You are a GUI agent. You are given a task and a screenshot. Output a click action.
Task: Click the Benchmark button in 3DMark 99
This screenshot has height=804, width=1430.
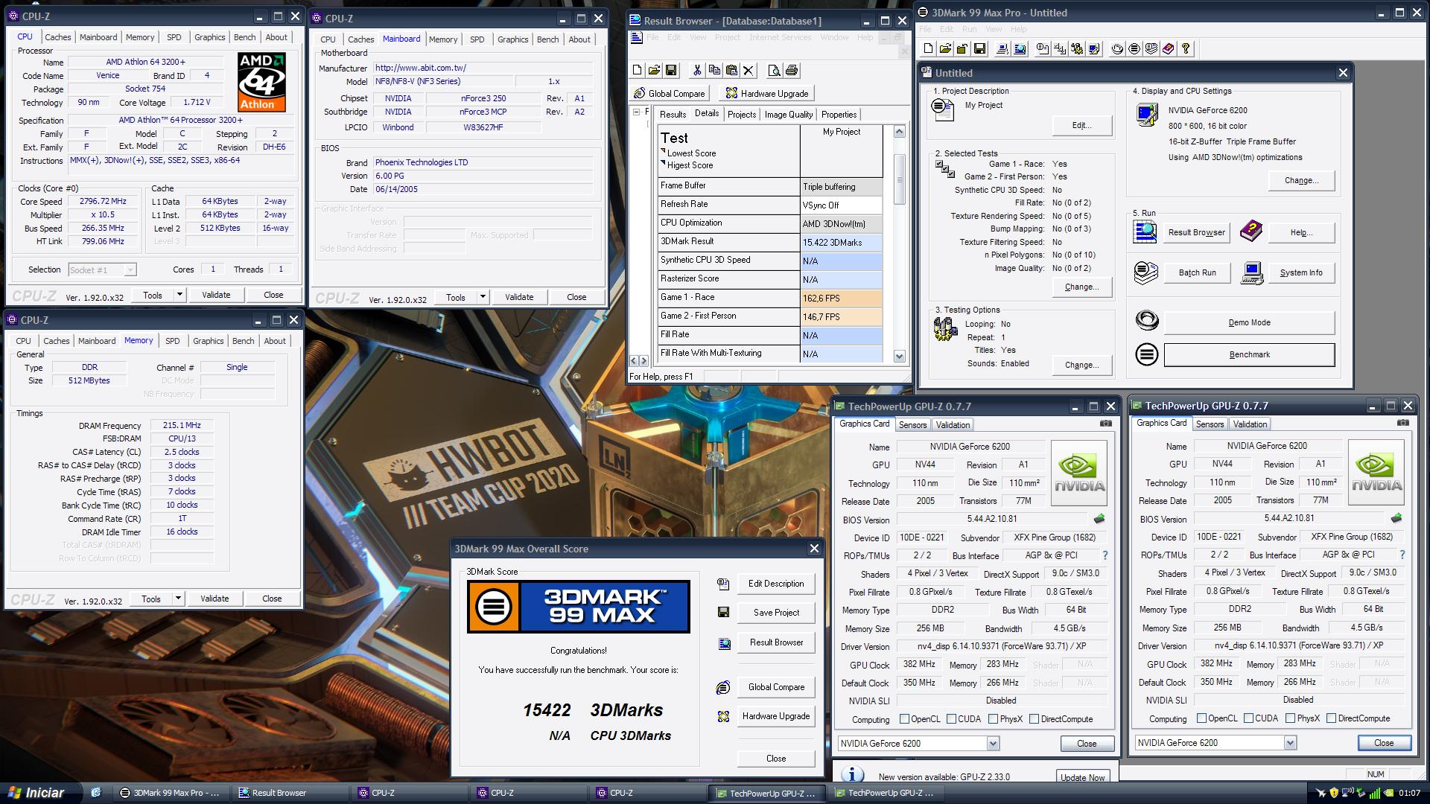click(1249, 355)
